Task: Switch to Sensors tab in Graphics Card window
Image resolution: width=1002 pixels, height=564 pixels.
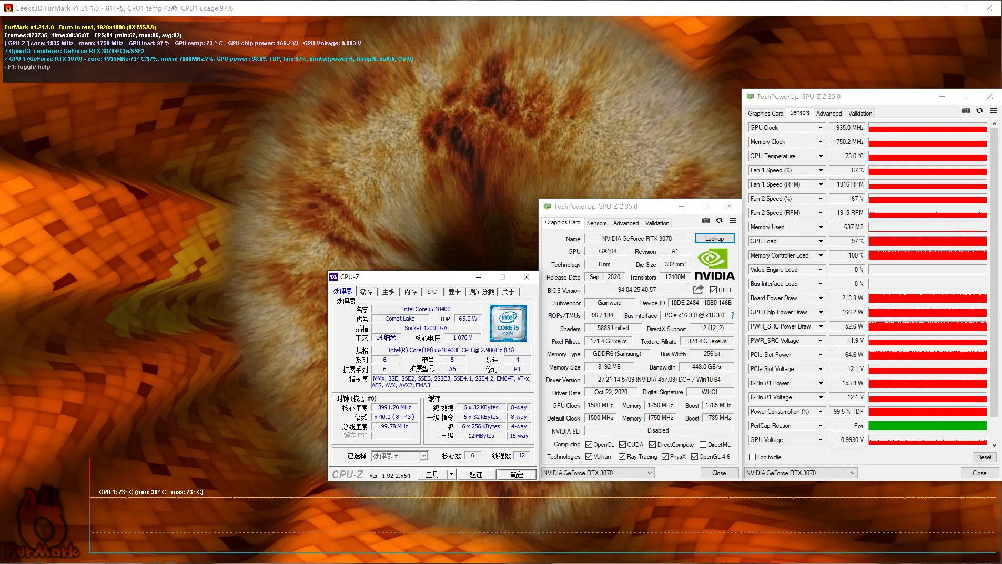Action: point(596,223)
